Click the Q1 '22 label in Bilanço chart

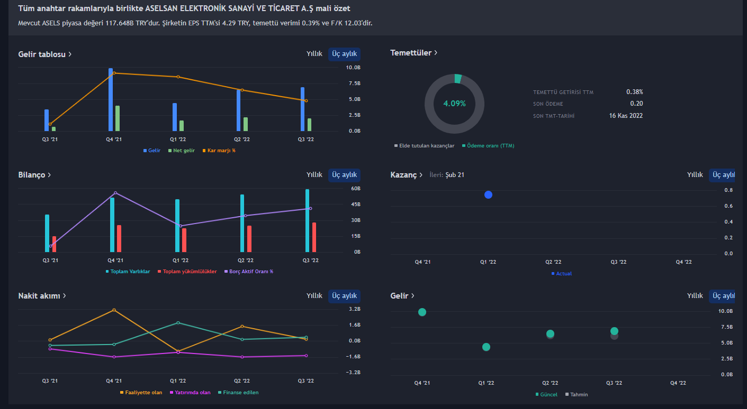pyautogui.click(x=181, y=261)
